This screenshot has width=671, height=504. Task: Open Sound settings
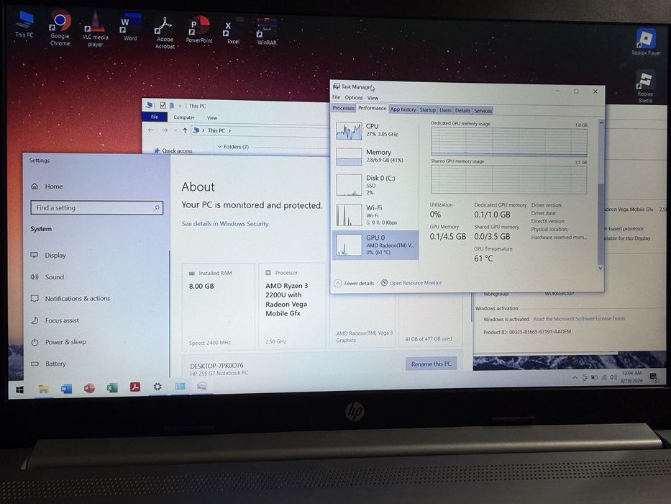click(47, 277)
